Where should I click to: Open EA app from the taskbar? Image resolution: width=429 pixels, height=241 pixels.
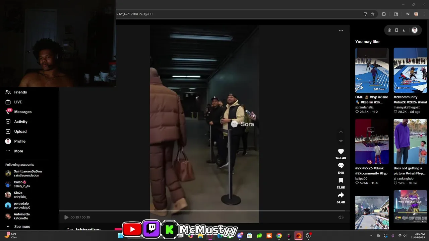pyautogui.click(x=299, y=236)
